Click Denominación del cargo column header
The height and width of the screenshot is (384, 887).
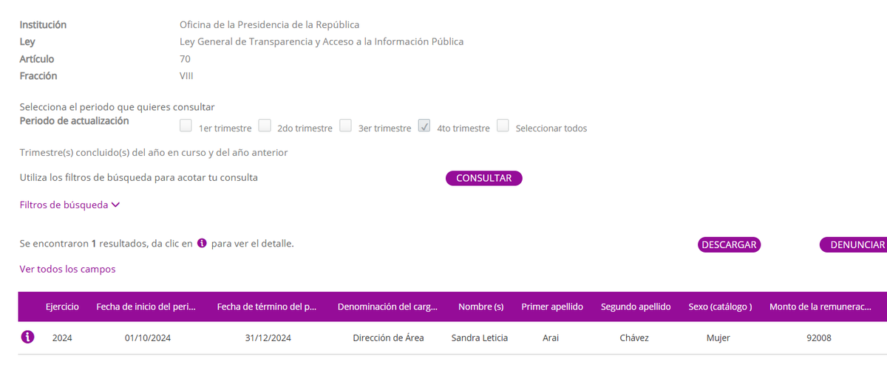point(388,306)
